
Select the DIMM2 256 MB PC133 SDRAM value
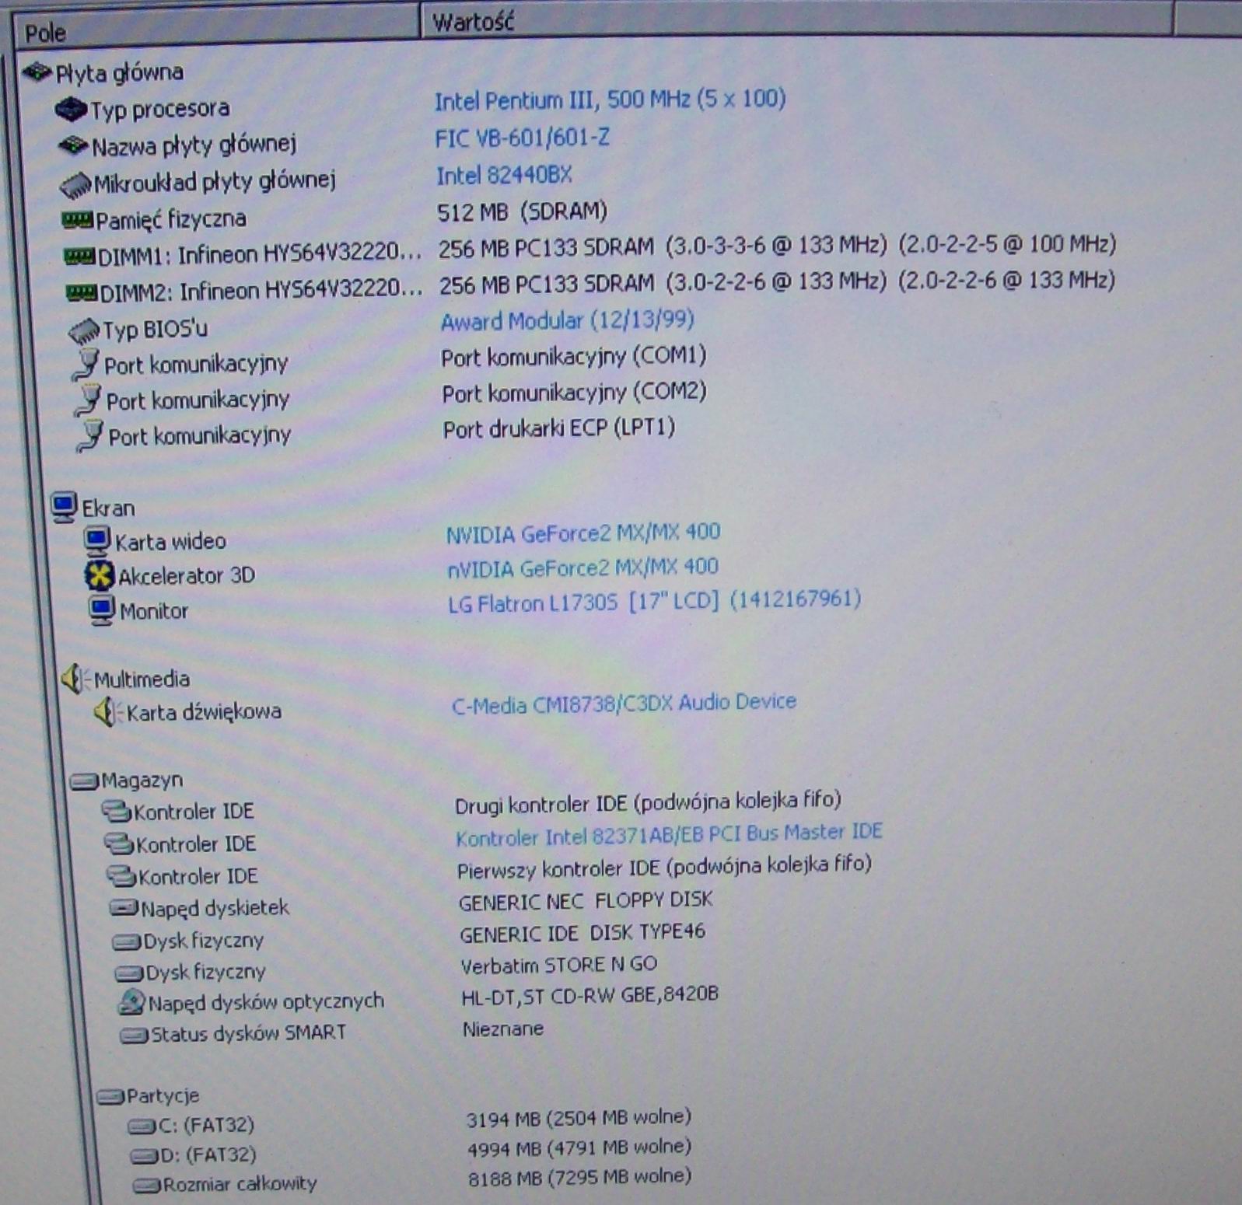point(777,282)
